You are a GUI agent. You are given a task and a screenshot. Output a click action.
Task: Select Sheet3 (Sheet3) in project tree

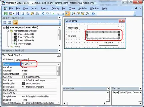point(26,41)
